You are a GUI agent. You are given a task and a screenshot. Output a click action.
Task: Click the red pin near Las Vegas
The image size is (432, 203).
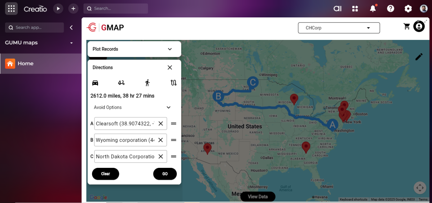click(207, 148)
